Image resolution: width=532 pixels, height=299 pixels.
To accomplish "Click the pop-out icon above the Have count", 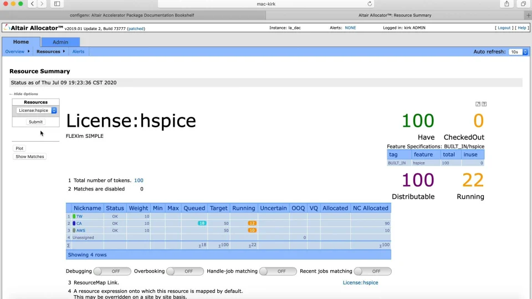I will click(x=478, y=104).
